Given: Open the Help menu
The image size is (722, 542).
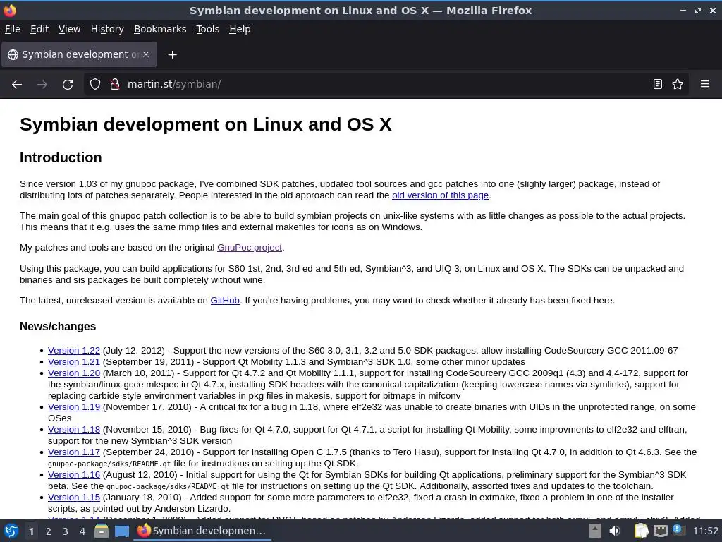Looking at the screenshot, I should coord(240,29).
